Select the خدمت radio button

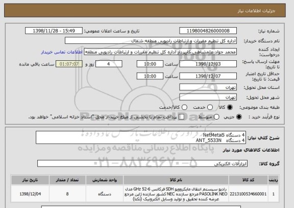pyautogui.click(x=210, y=107)
